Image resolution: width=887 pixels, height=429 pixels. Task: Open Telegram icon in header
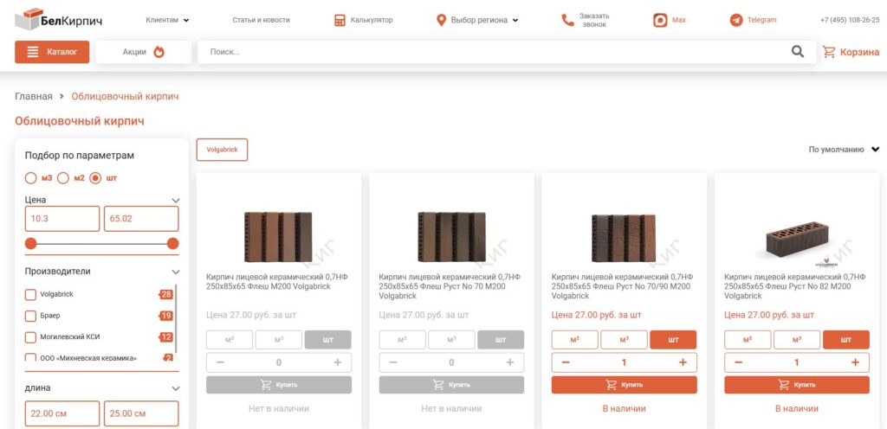(x=736, y=20)
